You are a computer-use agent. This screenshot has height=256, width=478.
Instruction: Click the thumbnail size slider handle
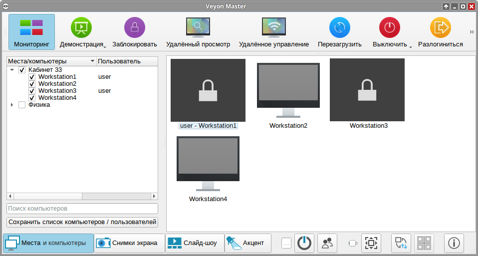pyautogui.click(x=353, y=243)
